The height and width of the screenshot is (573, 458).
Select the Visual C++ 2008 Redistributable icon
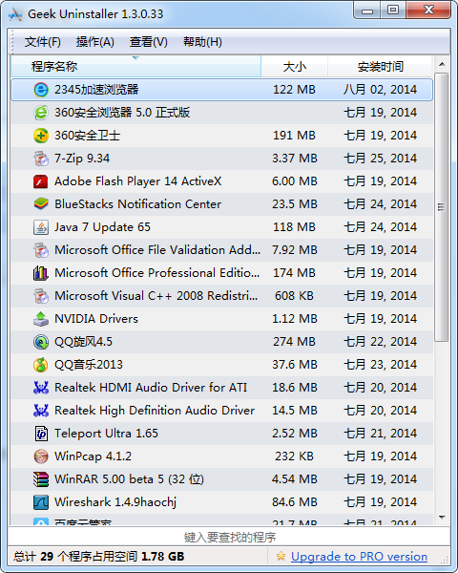[x=41, y=296]
